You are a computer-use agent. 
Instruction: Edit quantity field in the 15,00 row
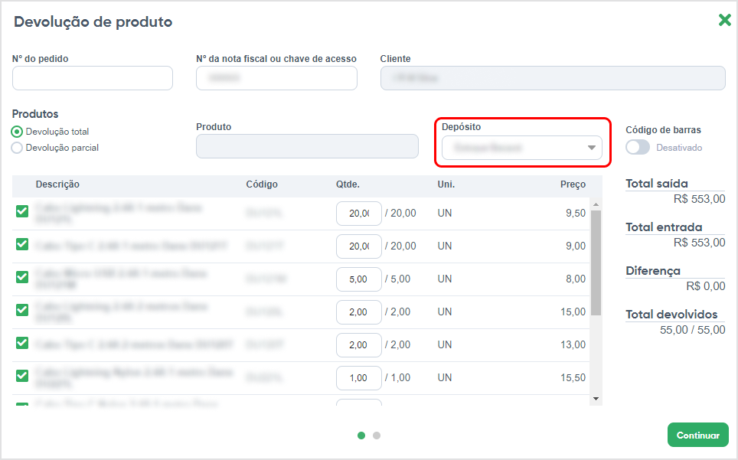(x=358, y=312)
